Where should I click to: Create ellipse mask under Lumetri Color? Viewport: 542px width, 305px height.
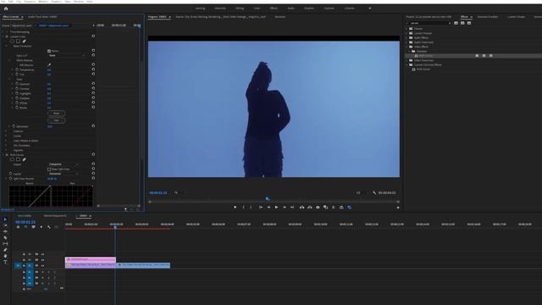click(x=12, y=42)
